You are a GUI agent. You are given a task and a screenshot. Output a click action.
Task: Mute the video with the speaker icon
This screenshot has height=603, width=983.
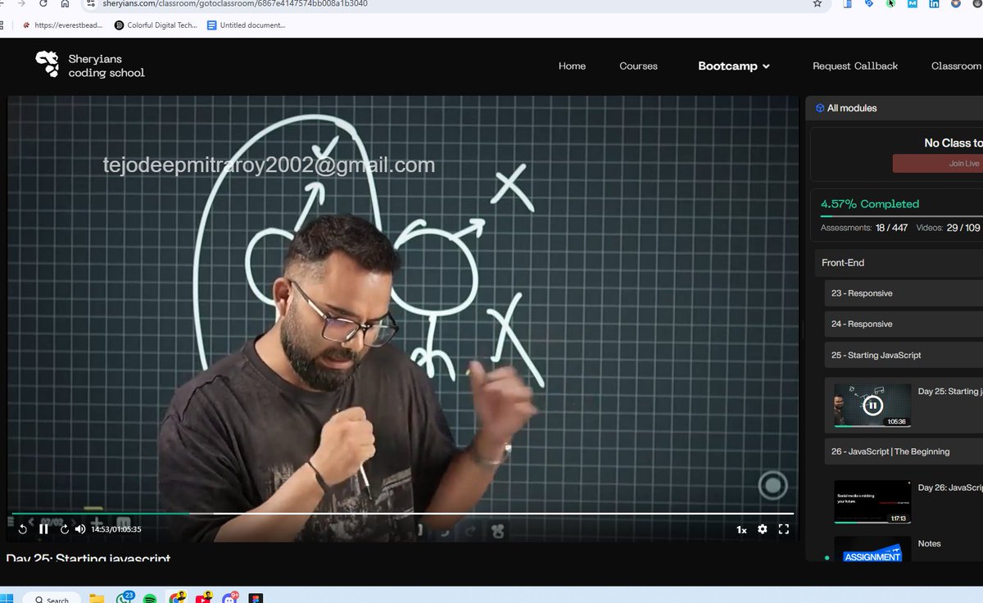pyautogui.click(x=80, y=529)
